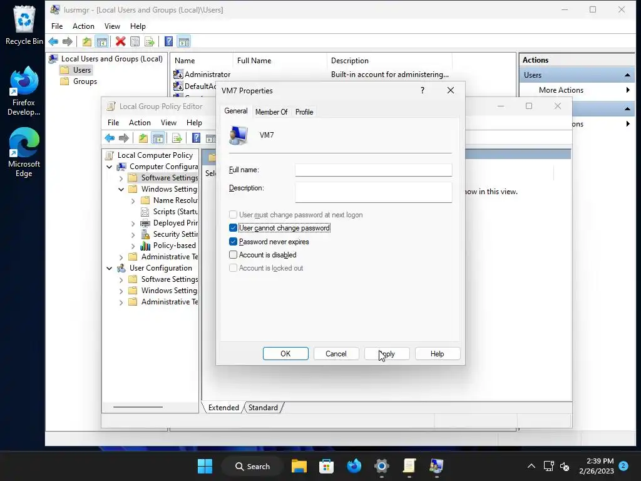Switch to Profile tab

pyautogui.click(x=304, y=112)
